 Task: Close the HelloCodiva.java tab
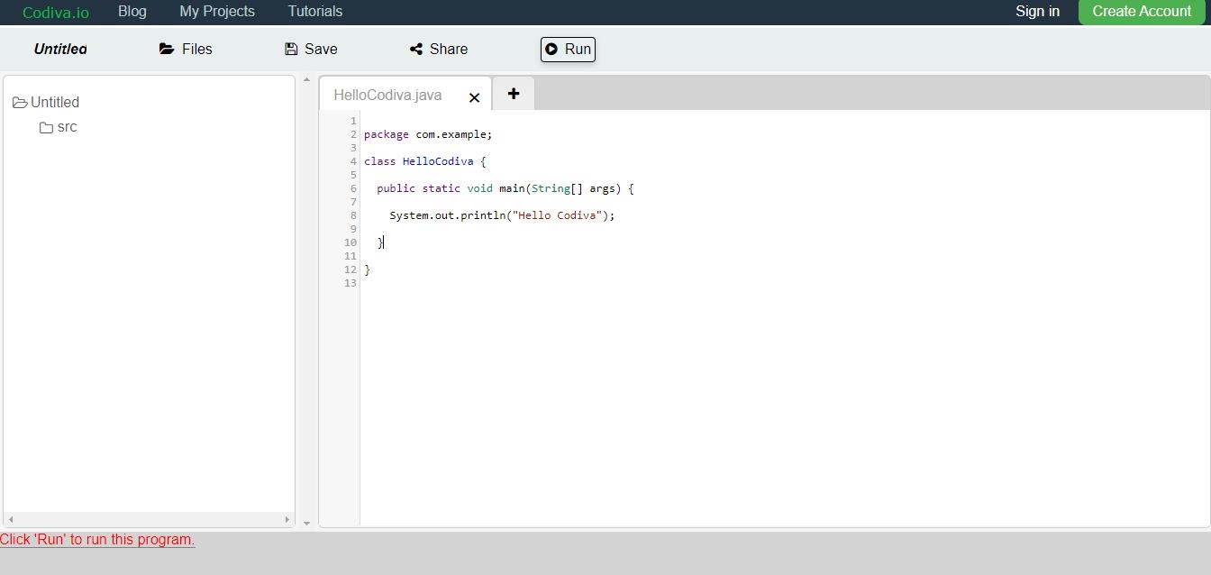click(x=474, y=97)
